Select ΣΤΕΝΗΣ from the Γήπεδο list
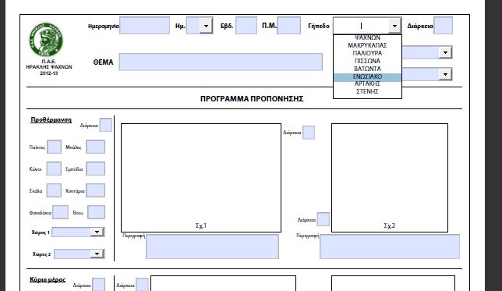Screen dimensions: 502x291 [367, 91]
